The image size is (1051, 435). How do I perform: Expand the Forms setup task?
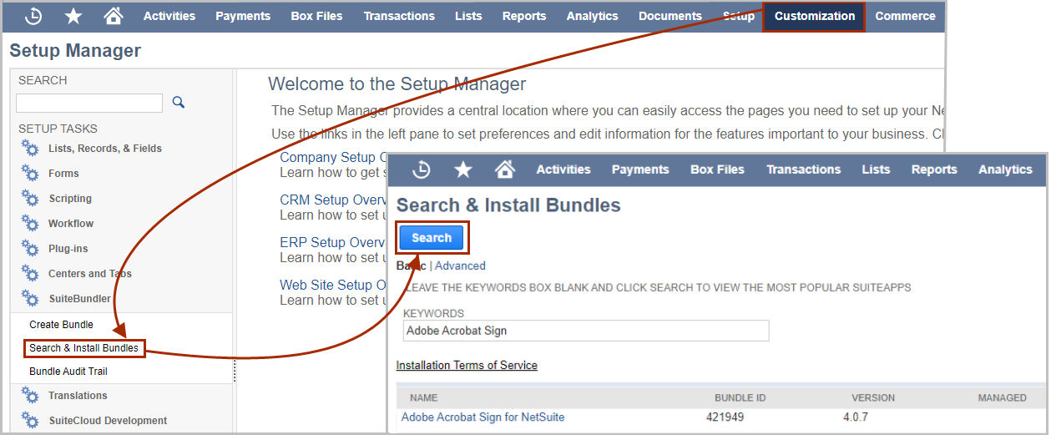click(x=63, y=174)
